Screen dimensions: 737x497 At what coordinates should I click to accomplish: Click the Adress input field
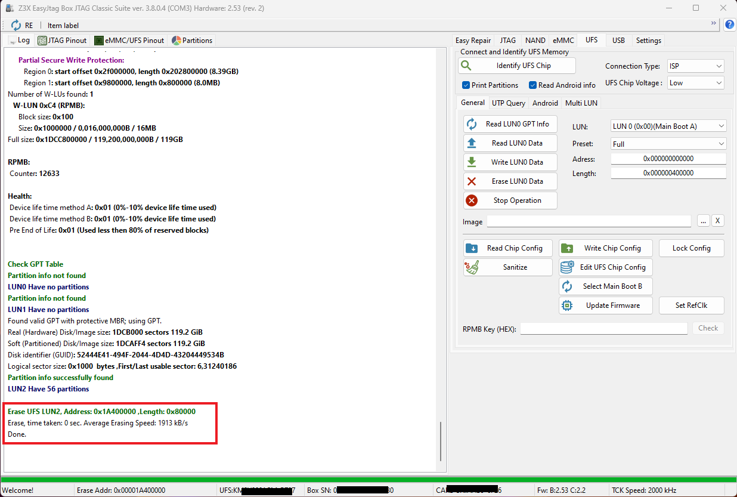tap(668, 159)
